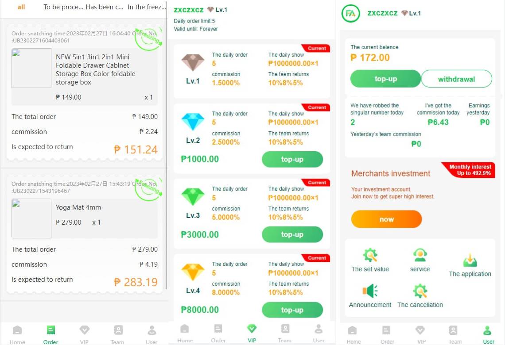
Task: Switch to 'In the freez...' orders tab
Action: (147, 7)
